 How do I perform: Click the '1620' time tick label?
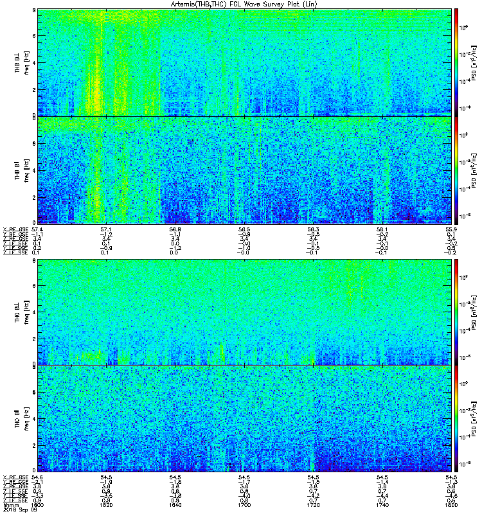106,505
